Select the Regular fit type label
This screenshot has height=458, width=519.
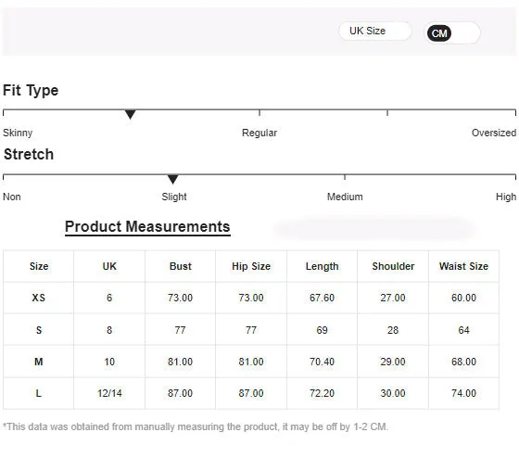pos(259,133)
